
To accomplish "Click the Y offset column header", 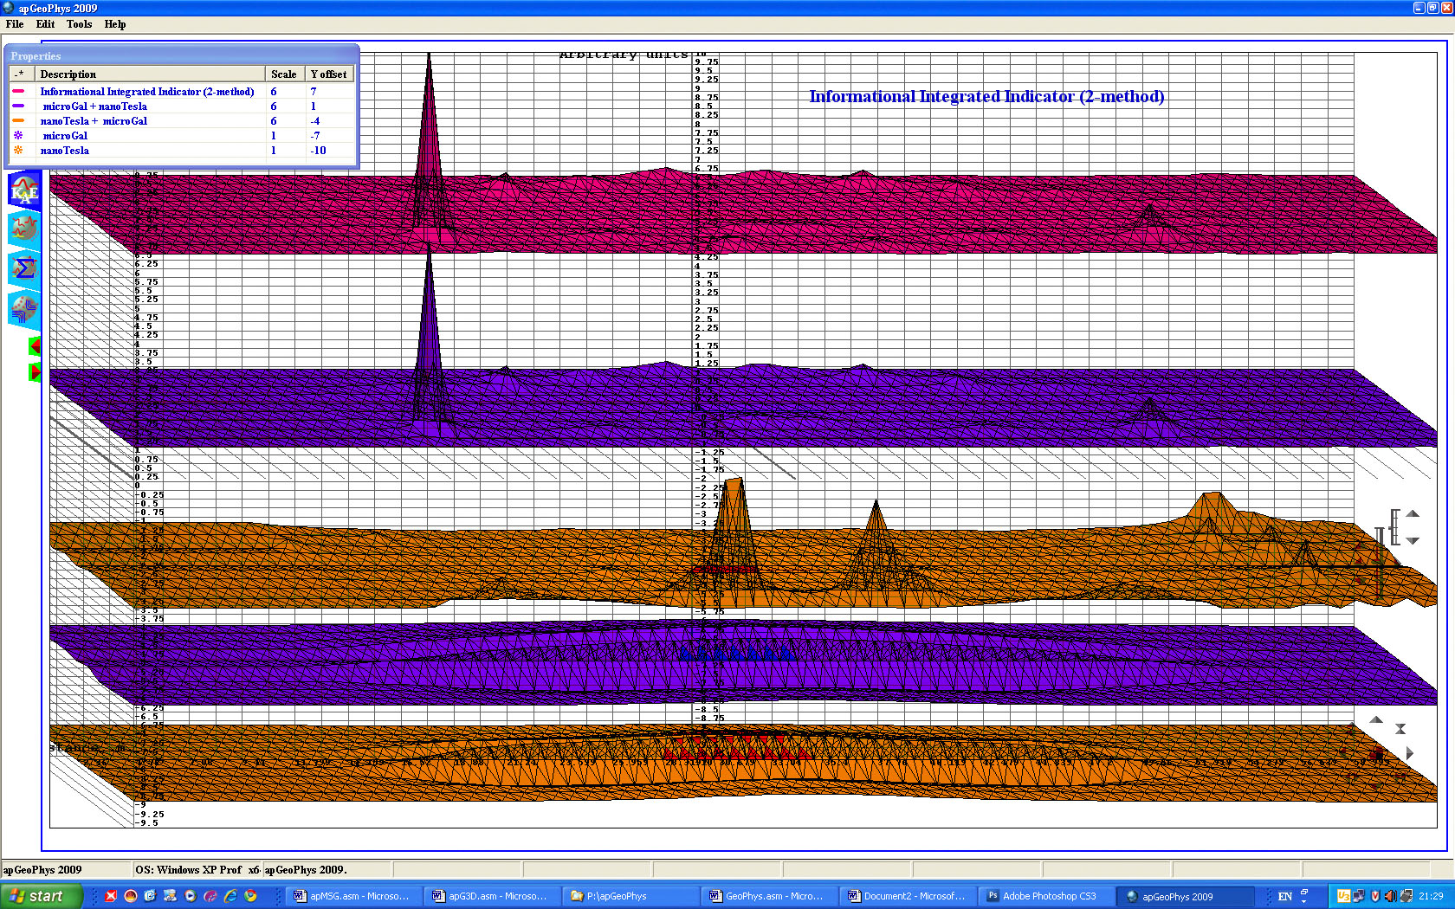I will (329, 74).
